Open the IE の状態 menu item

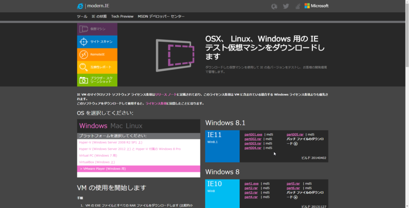coord(99,16)
